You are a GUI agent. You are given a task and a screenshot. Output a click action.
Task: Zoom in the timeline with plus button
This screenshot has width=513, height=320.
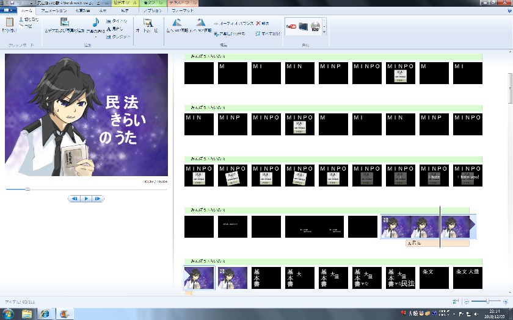506,301
